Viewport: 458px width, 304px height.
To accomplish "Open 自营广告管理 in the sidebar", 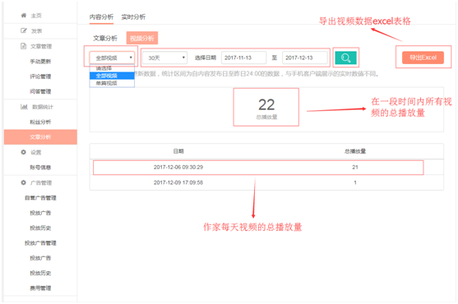I will coord(40,198).
